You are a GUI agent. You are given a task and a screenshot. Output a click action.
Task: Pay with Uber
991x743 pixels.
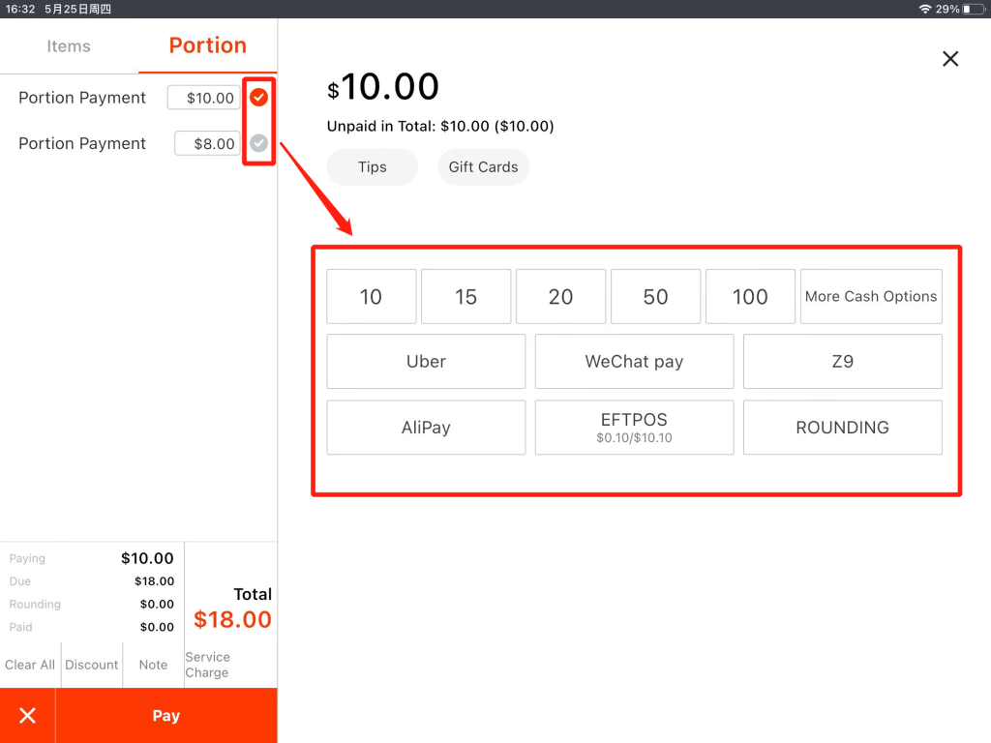coord(426,362)
